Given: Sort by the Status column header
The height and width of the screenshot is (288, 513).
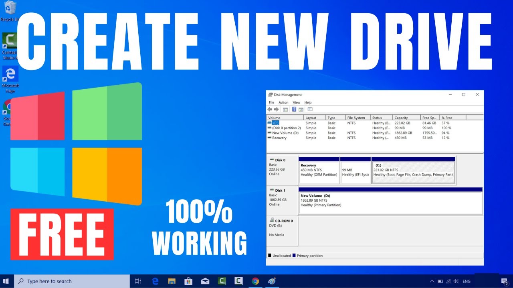Looking at the screenshot, I should pos(382,118).
